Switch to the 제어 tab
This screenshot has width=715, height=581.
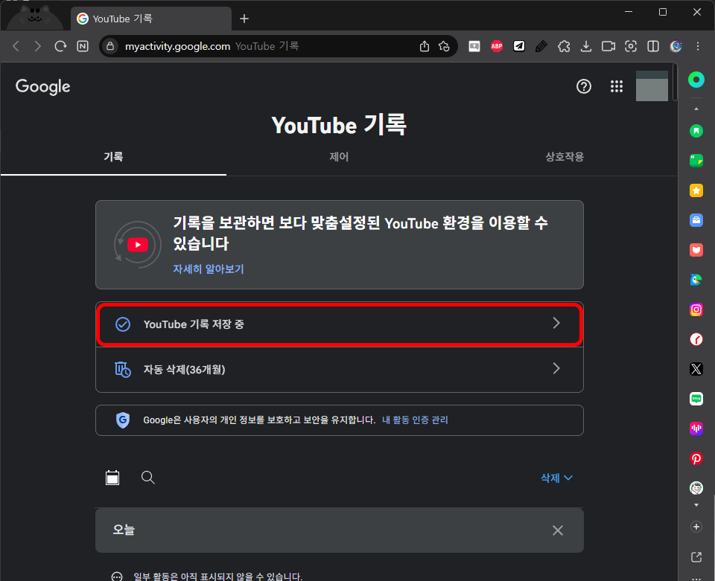click(x=339, y=157)
